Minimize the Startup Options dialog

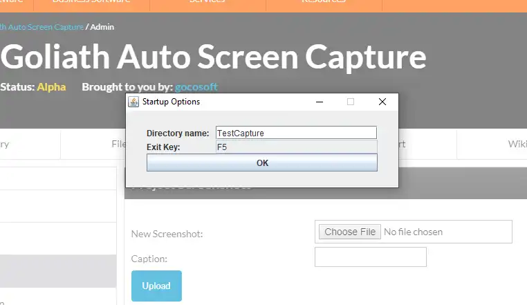(x=320, y=102)
